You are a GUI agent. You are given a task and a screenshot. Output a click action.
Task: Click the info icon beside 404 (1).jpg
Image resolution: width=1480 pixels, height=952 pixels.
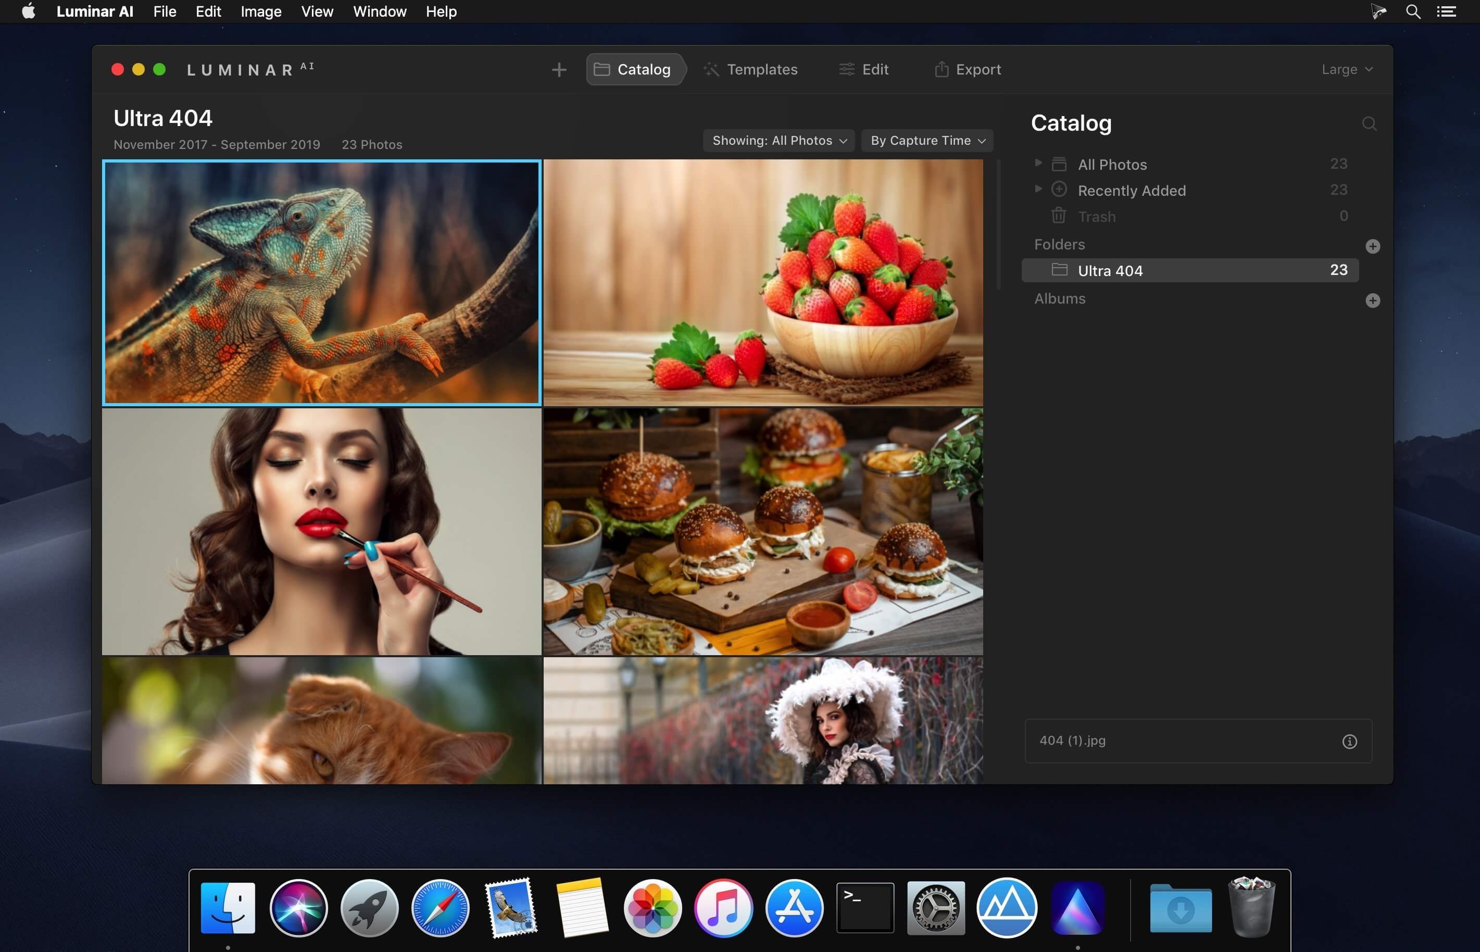[x=1349, y=741]
